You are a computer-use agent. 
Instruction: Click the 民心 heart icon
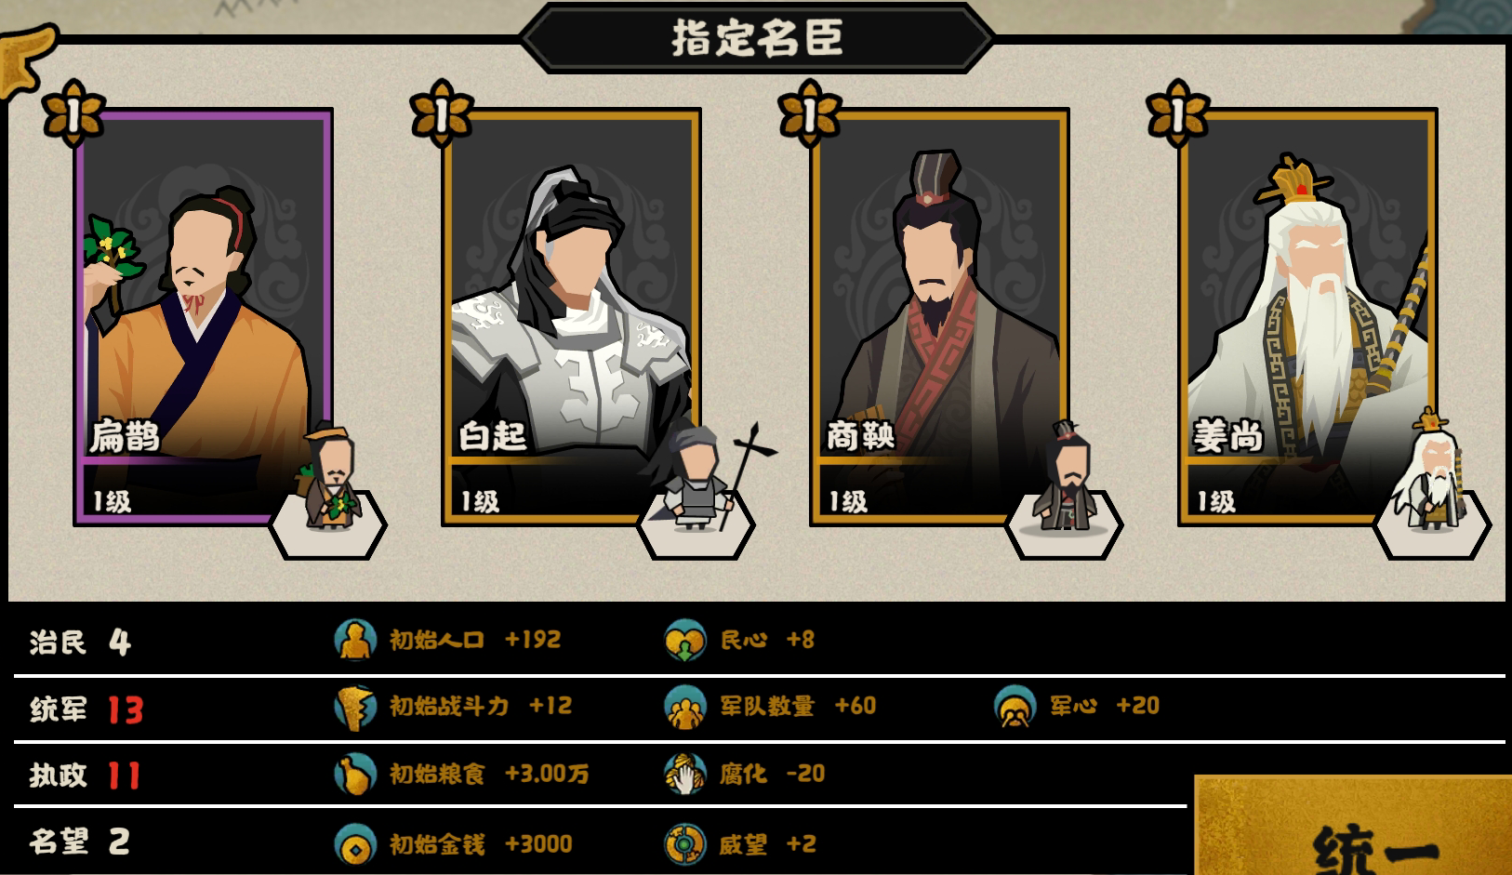click(685, 640)
